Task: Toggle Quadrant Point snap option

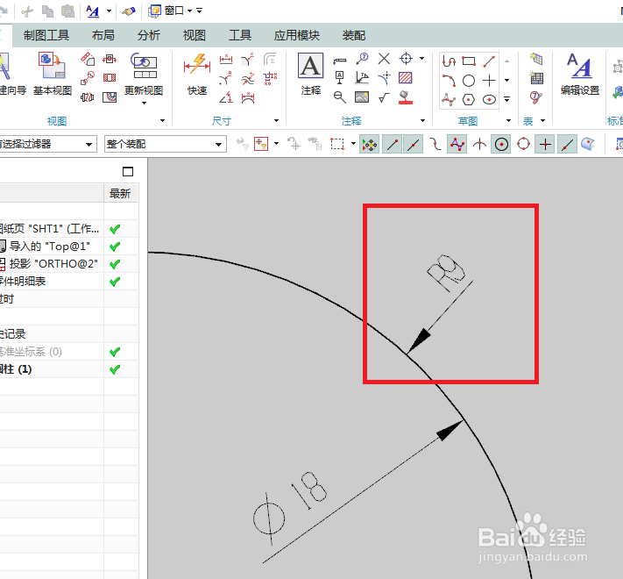Action: click(523, 144)
